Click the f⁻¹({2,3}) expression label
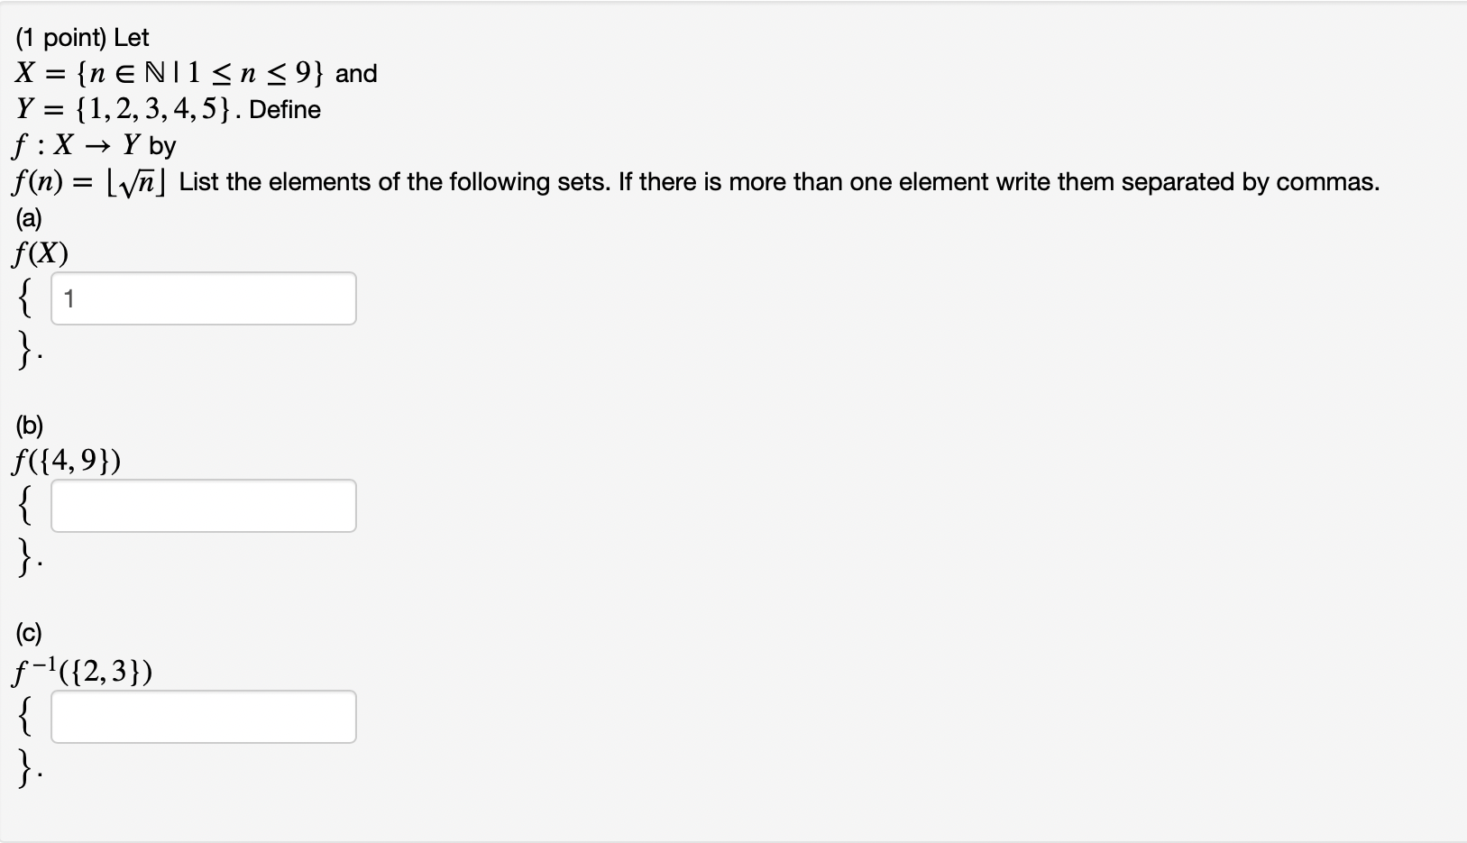Screen dimensions: 1467x843 coord(81,671)
